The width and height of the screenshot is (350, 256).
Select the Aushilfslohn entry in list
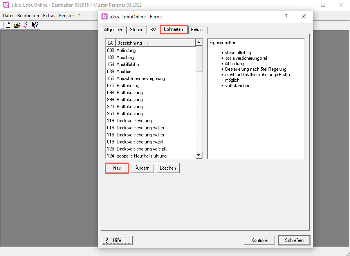pyautogui.click(x=128, y=64)
